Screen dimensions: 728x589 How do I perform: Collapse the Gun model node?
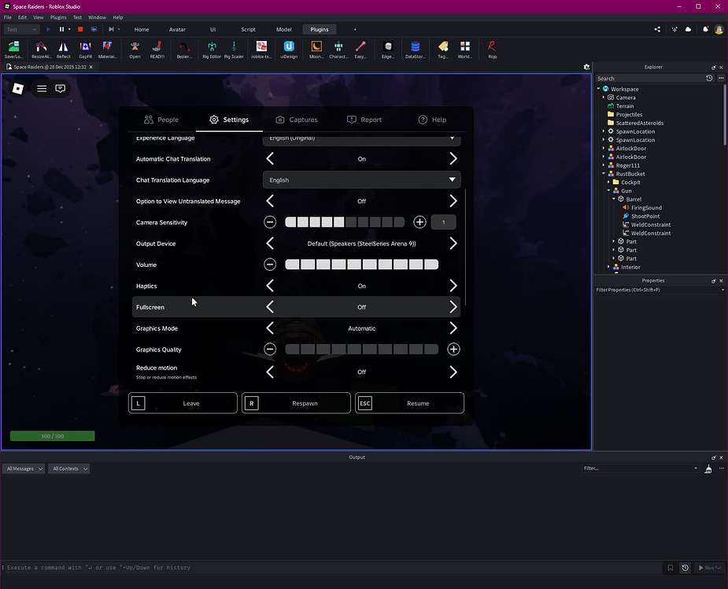coord(608,191)
